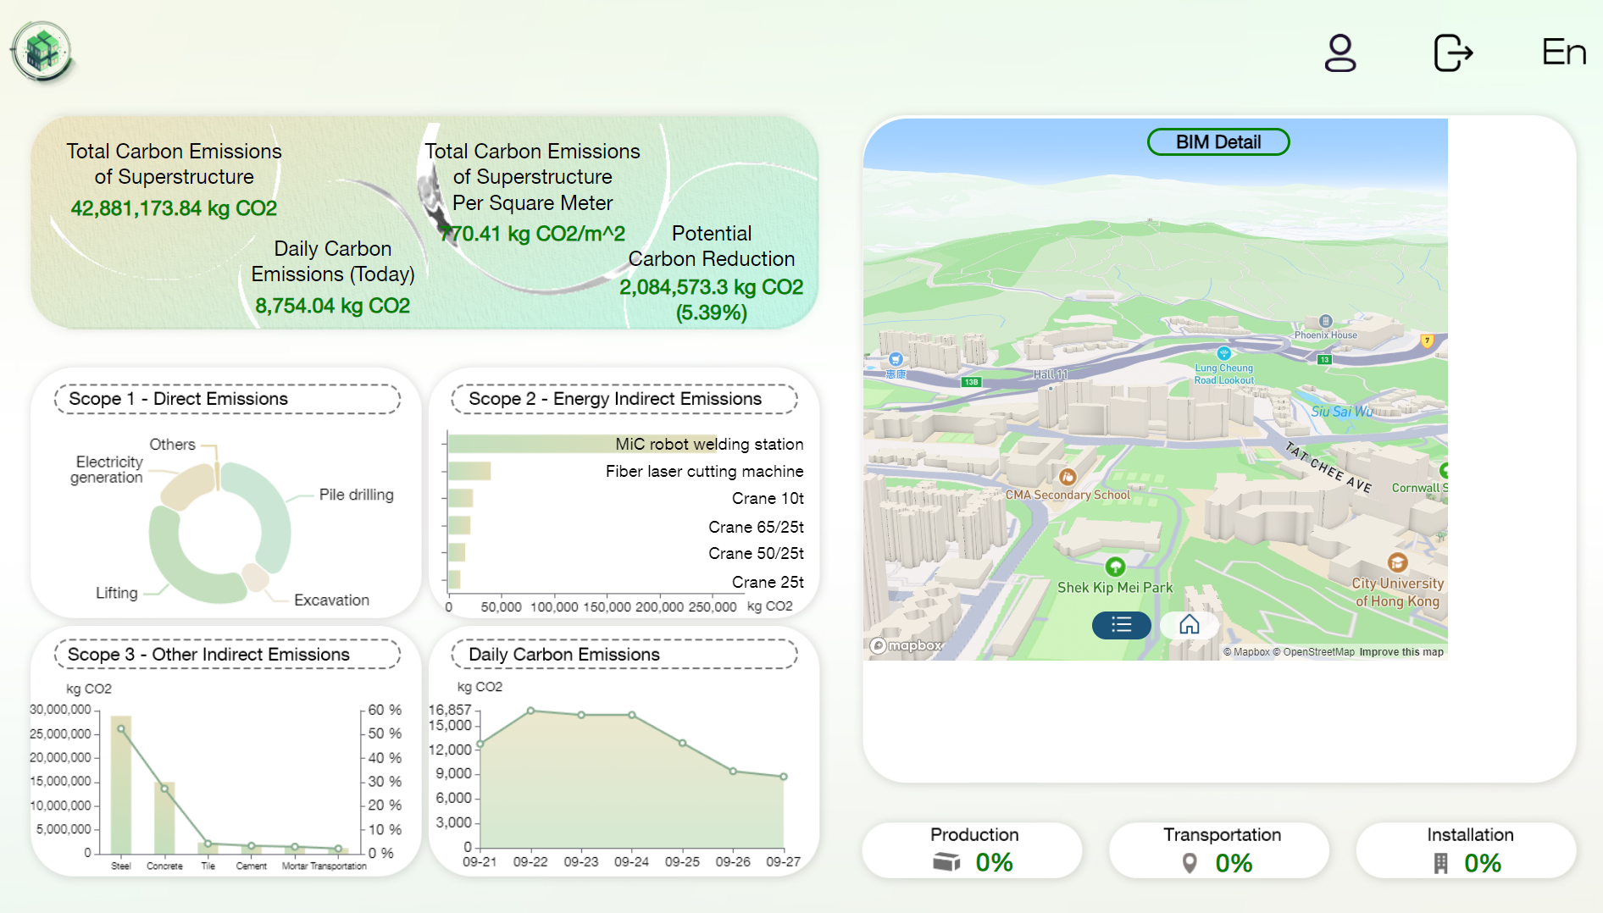Click the home icon on map

coord(1190,625)
